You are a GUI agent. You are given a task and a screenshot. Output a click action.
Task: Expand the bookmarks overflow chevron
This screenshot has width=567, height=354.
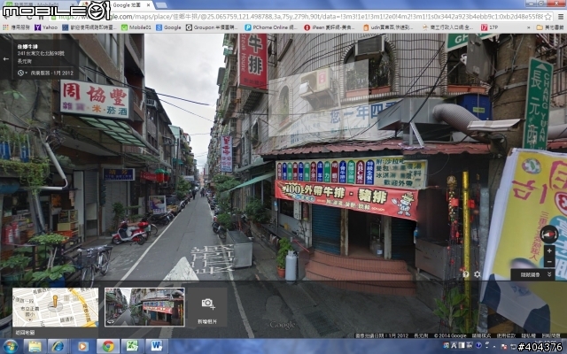point(529,27)
